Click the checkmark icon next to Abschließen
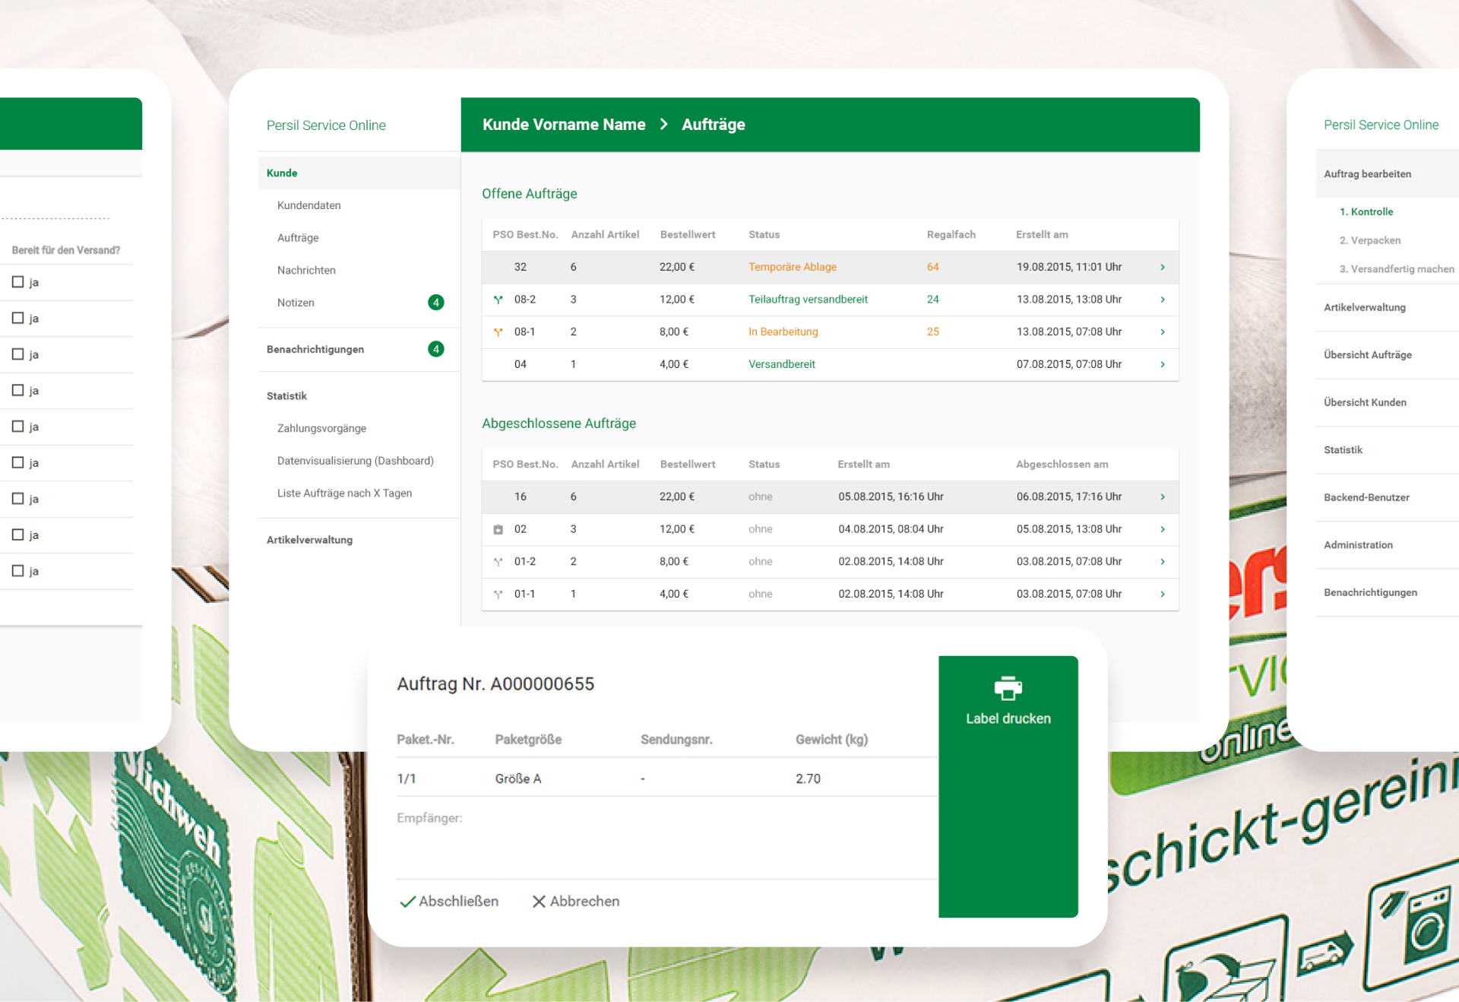Image resolution: width=1459 pixels, height=1002 pixels. [x=408, y=902]
